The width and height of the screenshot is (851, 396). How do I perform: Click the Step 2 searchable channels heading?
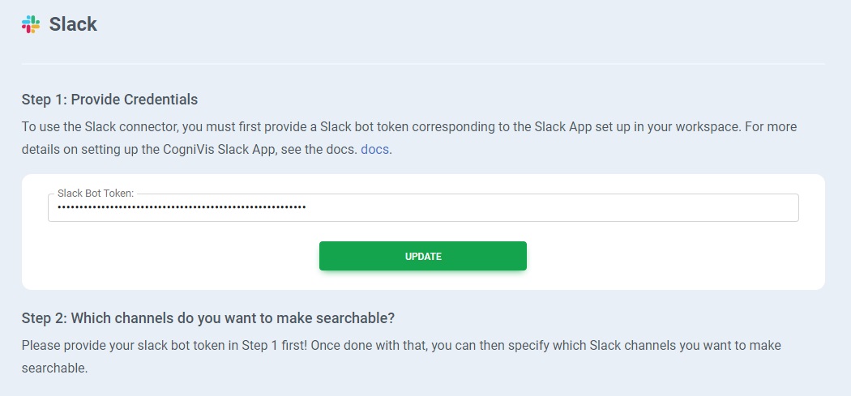coord(207,317)
